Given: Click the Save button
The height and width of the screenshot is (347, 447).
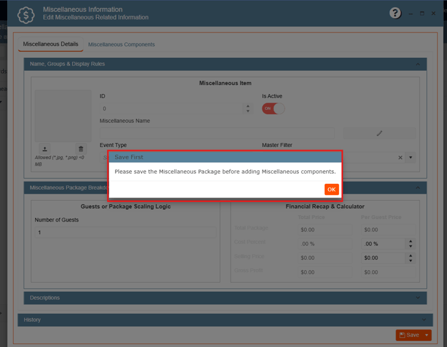Looking at the screenshot, I should 409,335.
